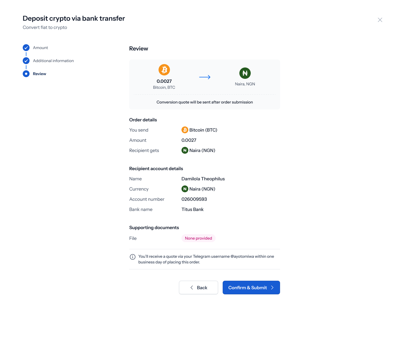Click the Bitcoin icon in the You send row
Screen dimensions: 409x338
point(185,130)
